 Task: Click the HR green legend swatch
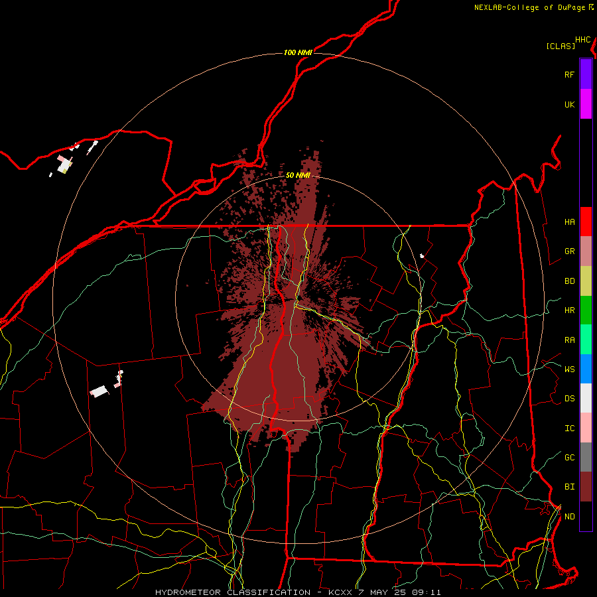(x=586, y=310)
